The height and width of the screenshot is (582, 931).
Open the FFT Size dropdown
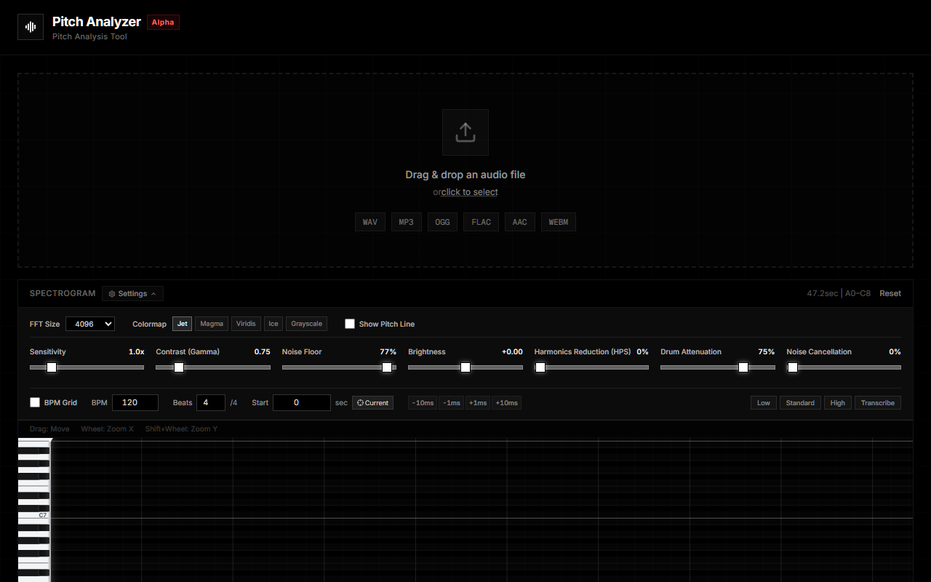point(90,324)
